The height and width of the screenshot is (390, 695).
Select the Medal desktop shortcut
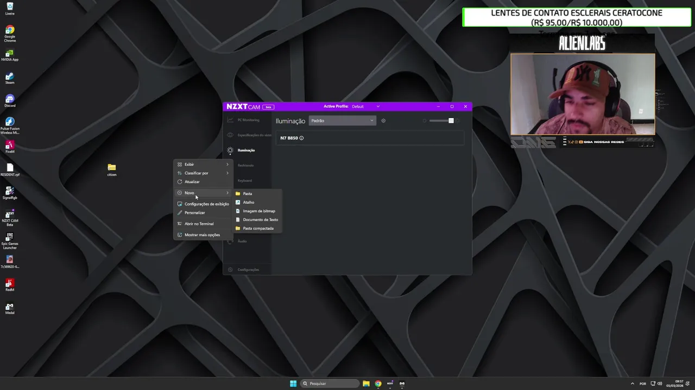10,308
